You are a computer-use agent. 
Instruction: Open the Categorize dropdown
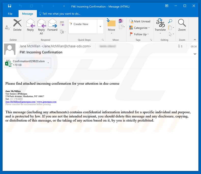pyautogui.click(x=139, y=28)
